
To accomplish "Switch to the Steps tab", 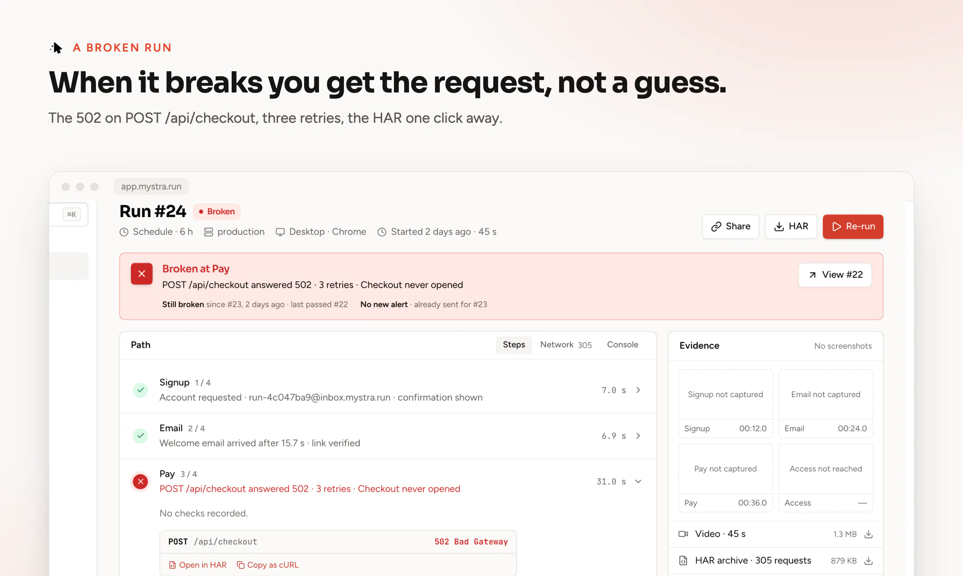I will 514,345.
